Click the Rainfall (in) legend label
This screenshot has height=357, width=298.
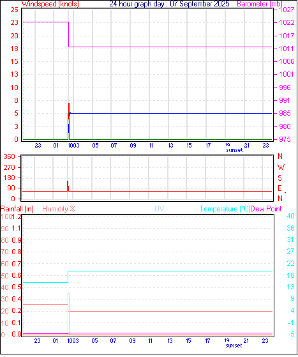coord(17,209)
